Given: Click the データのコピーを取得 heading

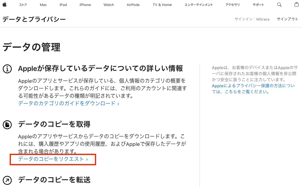Looking at the screenshot, I should pyautogui.click(x=54, y=124).
